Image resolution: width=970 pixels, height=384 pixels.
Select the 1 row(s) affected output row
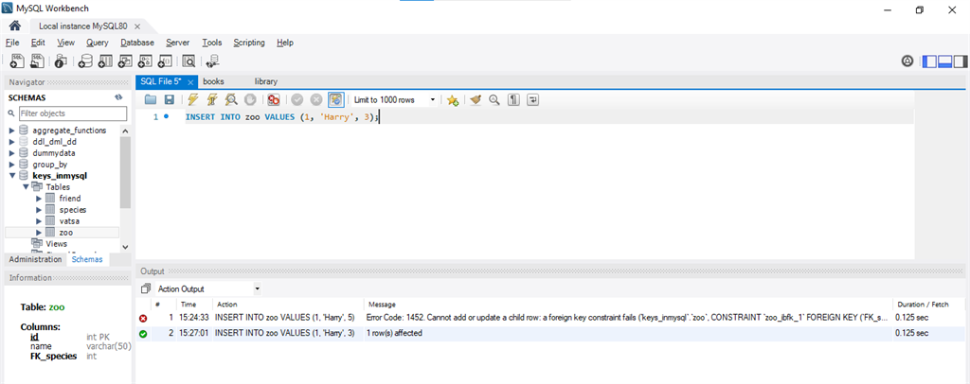pos(550,333)
